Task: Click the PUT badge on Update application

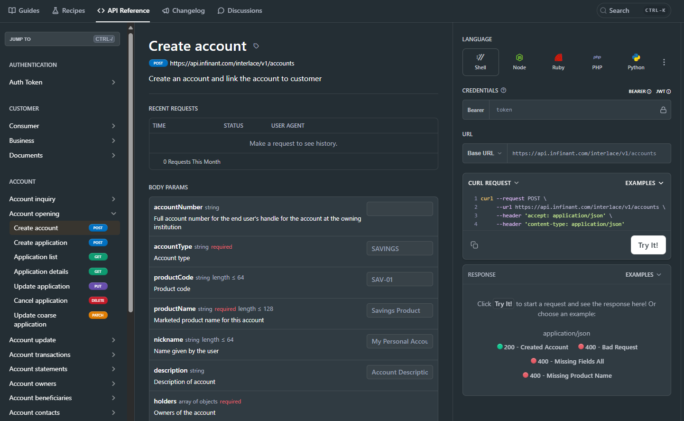Action: click(x=98, y=286)
